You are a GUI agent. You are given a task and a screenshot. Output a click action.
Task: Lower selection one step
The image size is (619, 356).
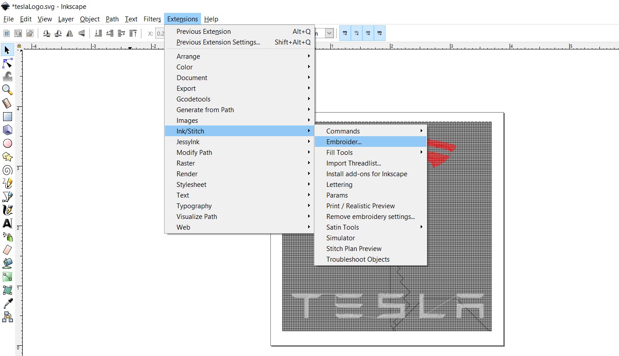pos(110,33)
